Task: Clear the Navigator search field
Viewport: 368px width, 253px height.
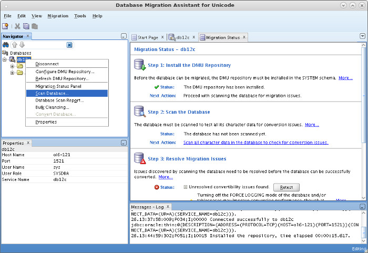Action: tap(69, 45)
